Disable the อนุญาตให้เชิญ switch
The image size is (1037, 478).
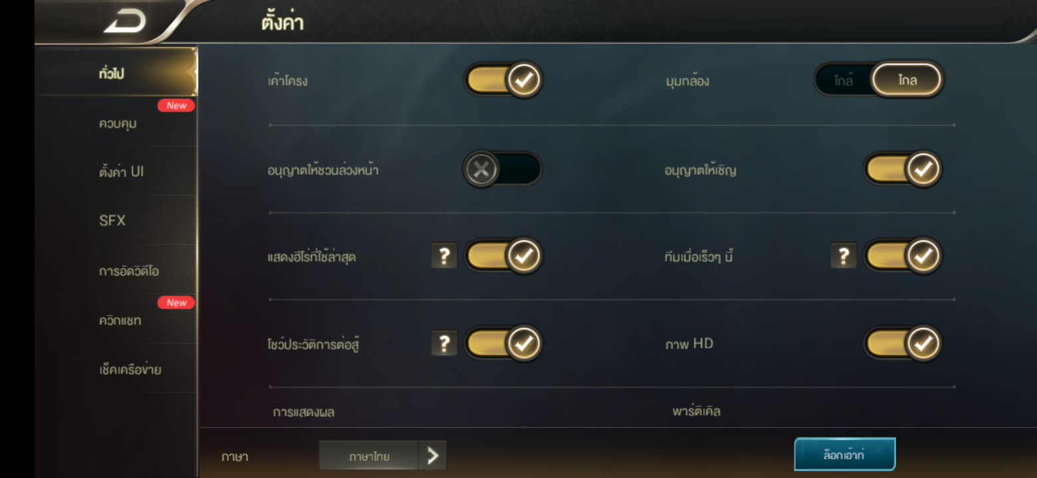point(903,169)
